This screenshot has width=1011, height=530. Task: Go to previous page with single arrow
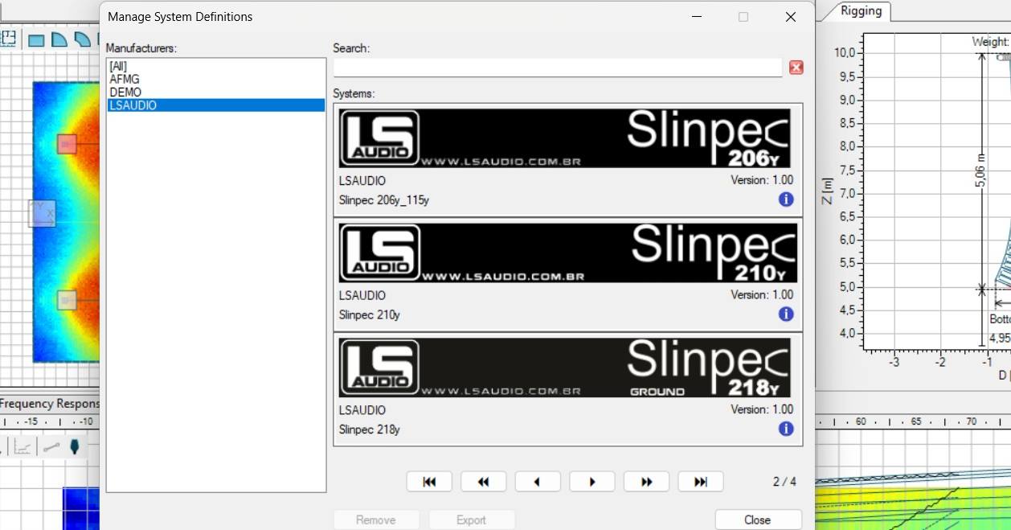tap(538, 482)
